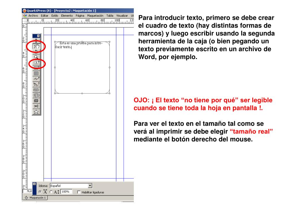Open the Archivo menu
Viewport: 294px width, 220px height.
[x=33, y=16]
